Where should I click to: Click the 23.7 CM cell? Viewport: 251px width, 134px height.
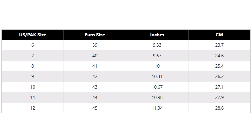(219, 45)
